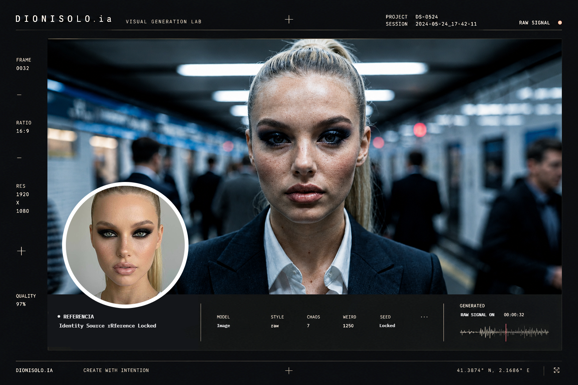
Task: Click the CREATE WITH INTENTION tagline
Action: (116, 370)
